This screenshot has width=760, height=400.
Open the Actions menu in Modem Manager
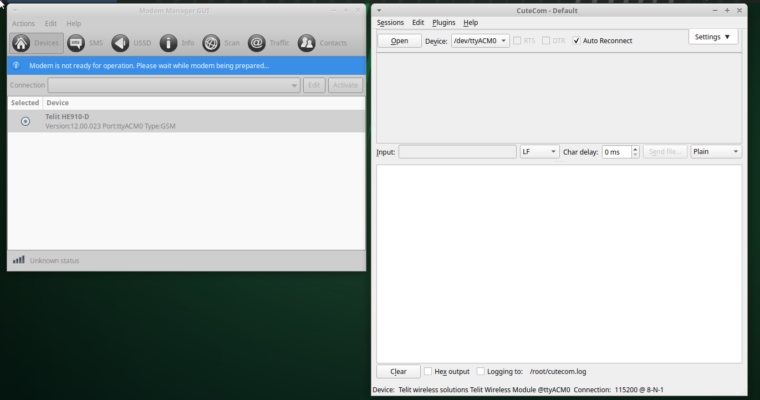coord(23,23)
